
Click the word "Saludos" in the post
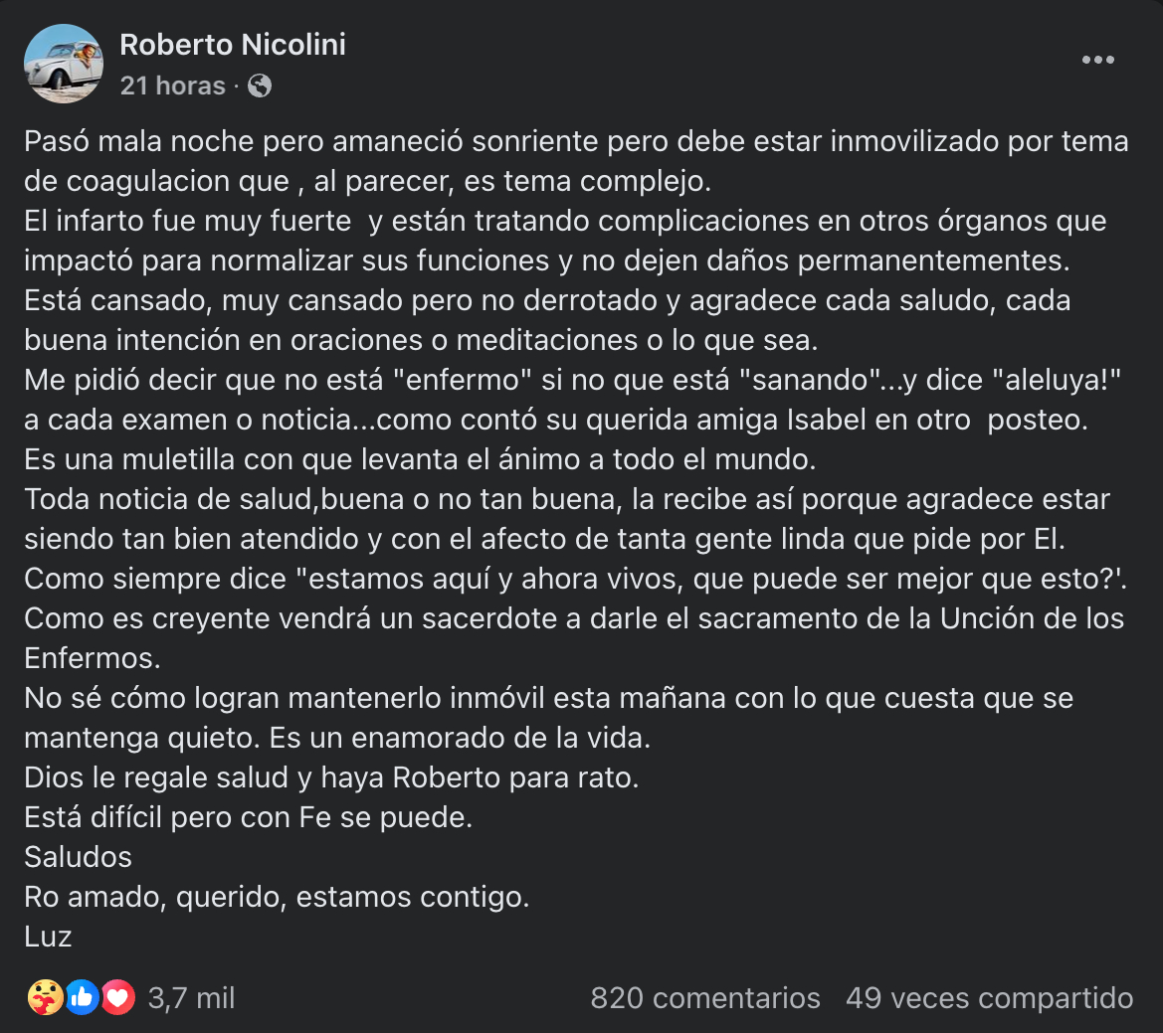(79, 857)
